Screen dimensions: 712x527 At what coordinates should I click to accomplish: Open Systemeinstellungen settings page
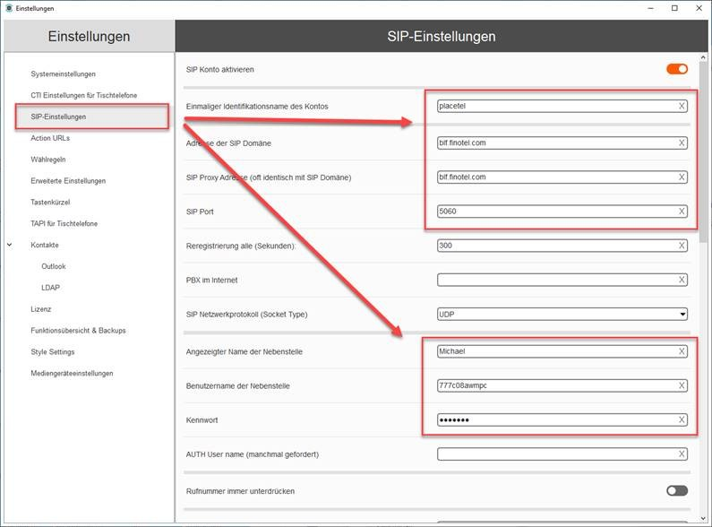[63, 74]
